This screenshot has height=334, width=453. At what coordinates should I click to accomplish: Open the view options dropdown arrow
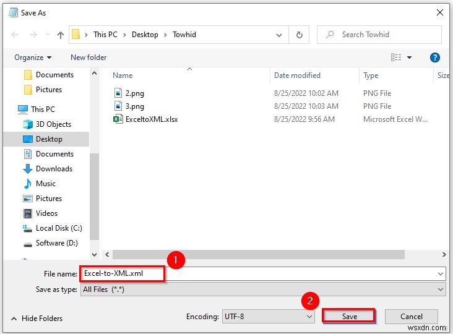tap(409, 58)
